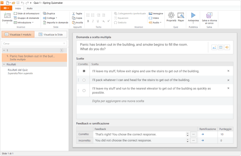Image resolution: width=241 pixels, height=156 pixels.
Task: Collapse the Risultati section
Action: pyautogui.click(x=4, y=64)
